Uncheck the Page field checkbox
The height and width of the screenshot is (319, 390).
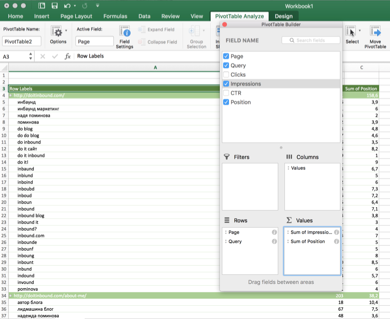pos(226,56)
